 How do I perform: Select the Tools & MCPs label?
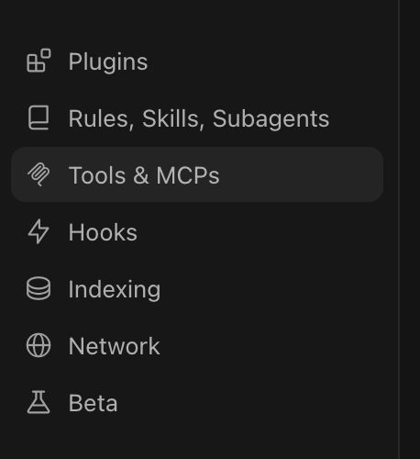point(144,175)
